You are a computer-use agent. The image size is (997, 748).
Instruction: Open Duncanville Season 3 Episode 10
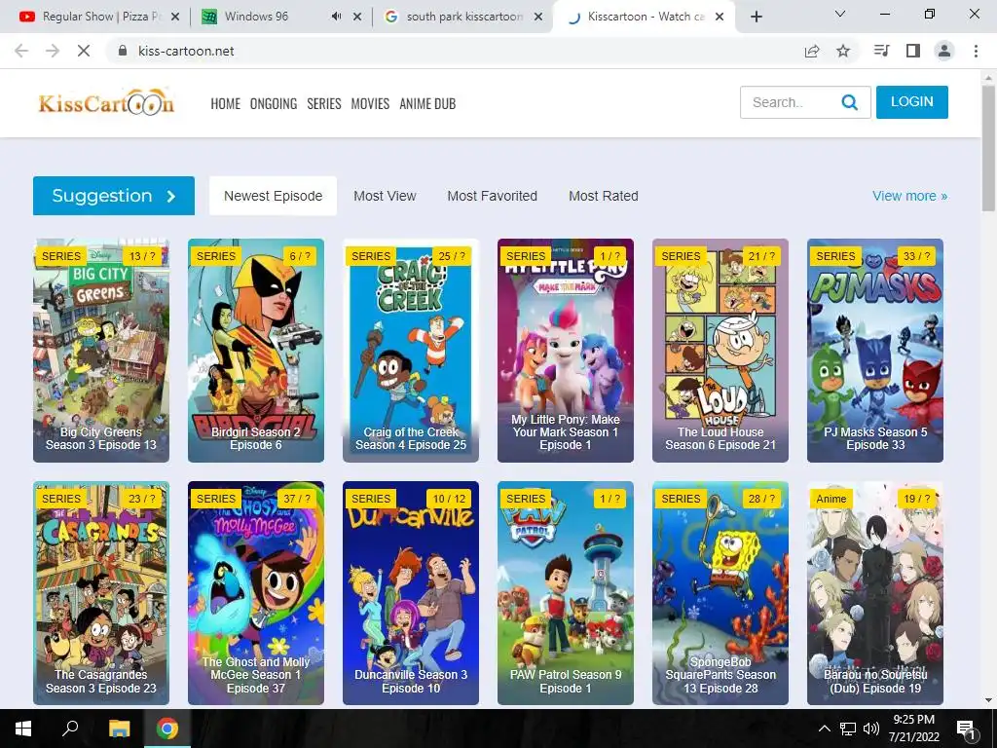(411, 593)
